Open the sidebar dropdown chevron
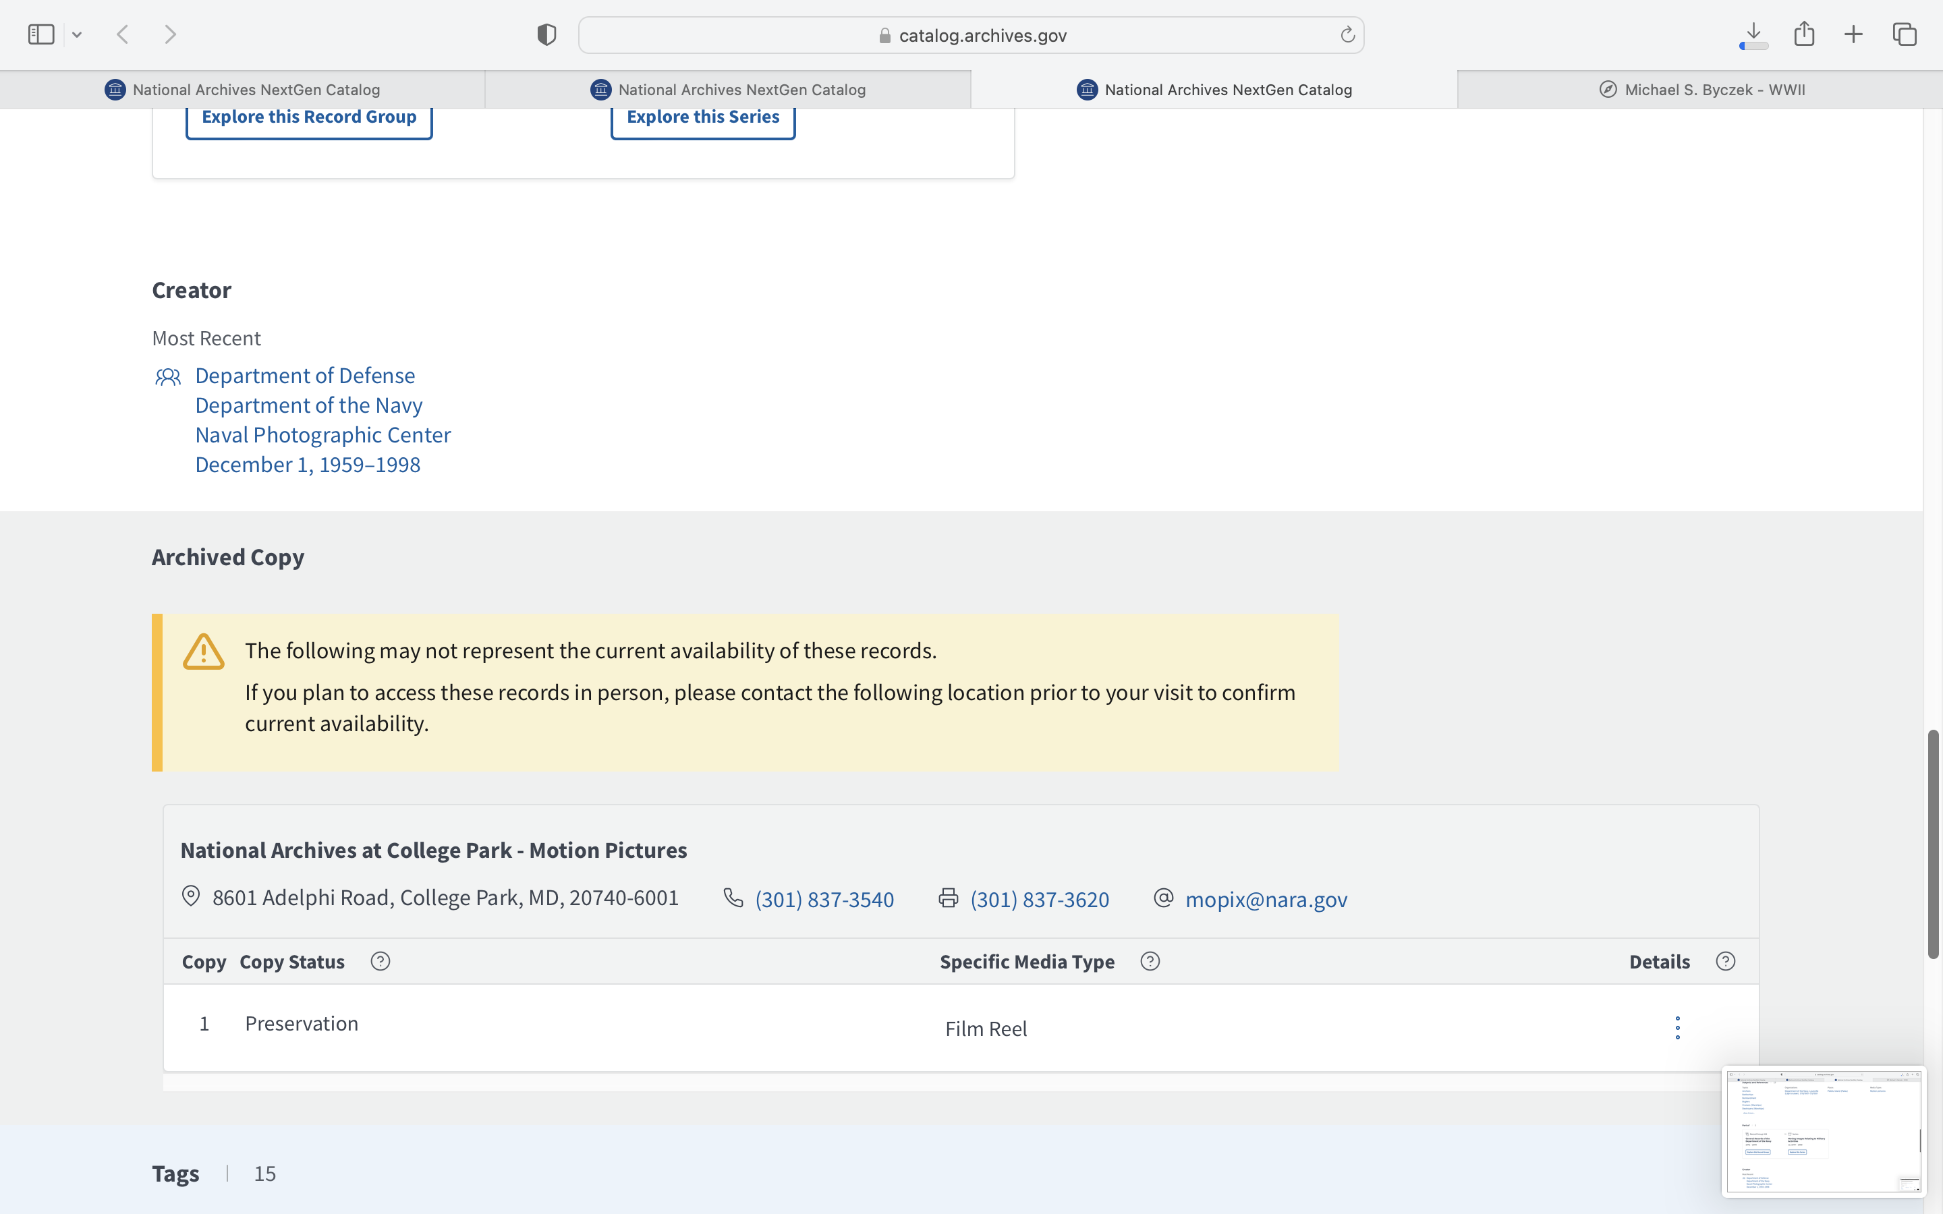Viewport: 1943px width, 1214px height. pos(77,34)
